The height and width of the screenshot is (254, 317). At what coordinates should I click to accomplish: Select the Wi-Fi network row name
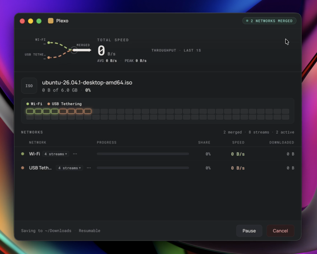pyautogui.click(x=34, y=154)
